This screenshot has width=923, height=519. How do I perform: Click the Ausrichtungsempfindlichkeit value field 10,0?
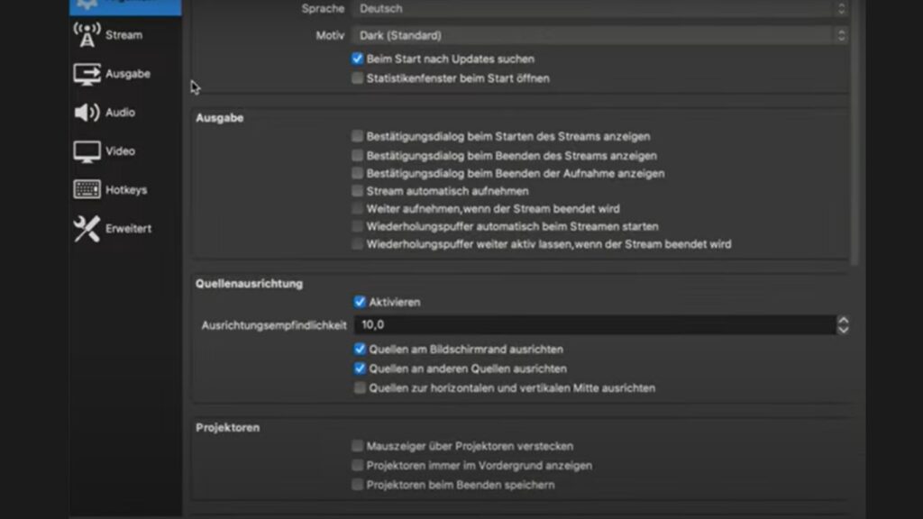tap(595, 324)
